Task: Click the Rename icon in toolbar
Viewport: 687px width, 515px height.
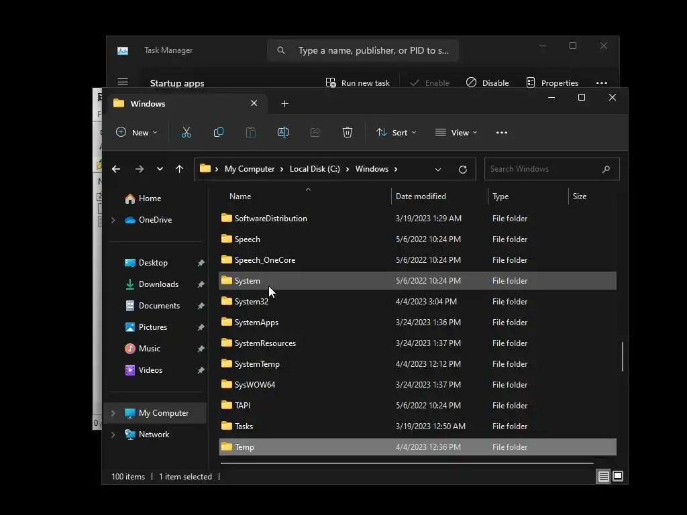Action: 283,132
